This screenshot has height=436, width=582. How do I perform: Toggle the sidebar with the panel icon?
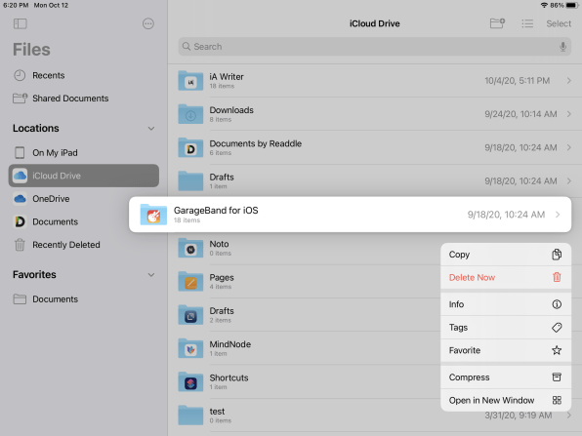click(x=21, y=23)
